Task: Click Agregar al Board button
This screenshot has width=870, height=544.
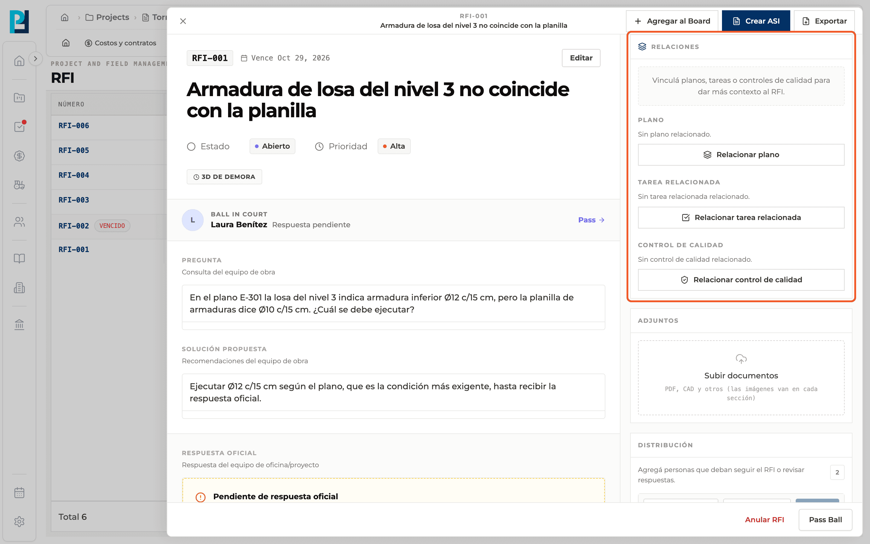Action: click(672, 21)
